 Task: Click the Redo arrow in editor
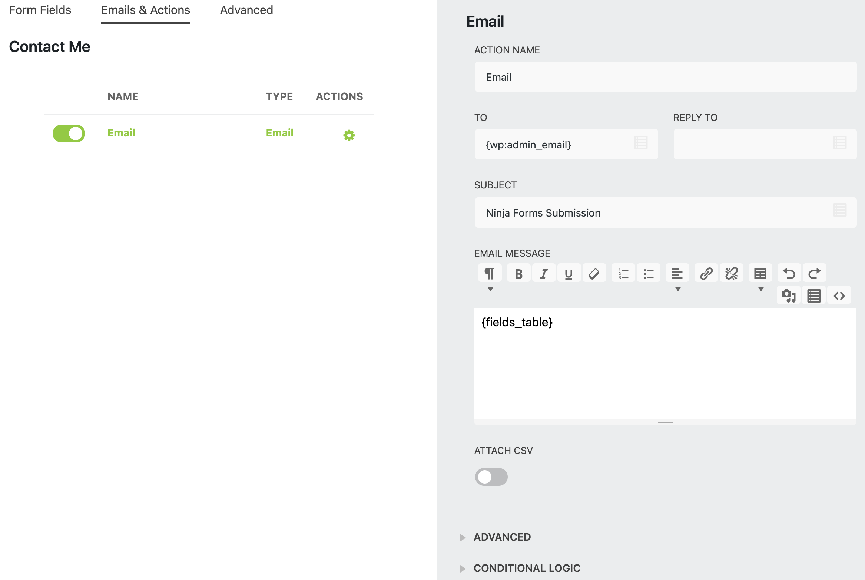click(814, 274)
